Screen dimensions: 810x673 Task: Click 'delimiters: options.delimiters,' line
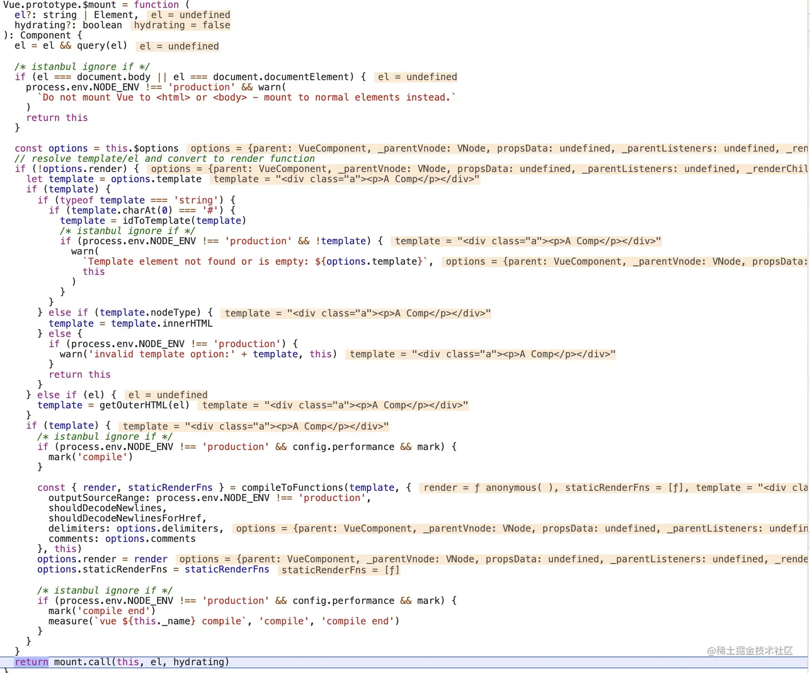pos(136,528)
